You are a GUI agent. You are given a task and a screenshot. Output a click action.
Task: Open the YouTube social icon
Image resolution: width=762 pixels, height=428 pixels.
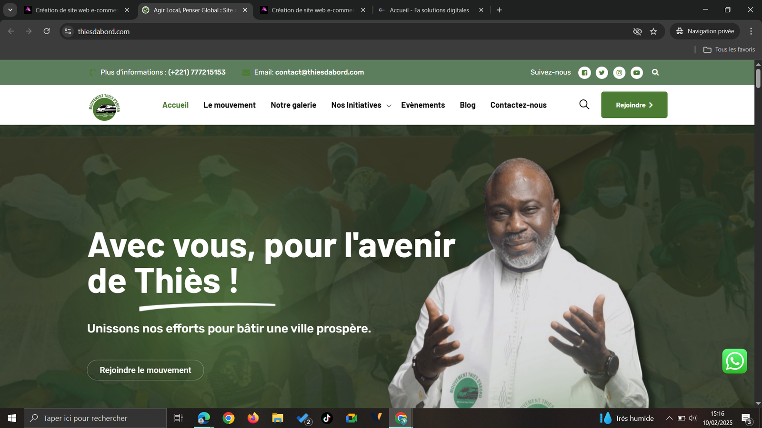point(636,73)
